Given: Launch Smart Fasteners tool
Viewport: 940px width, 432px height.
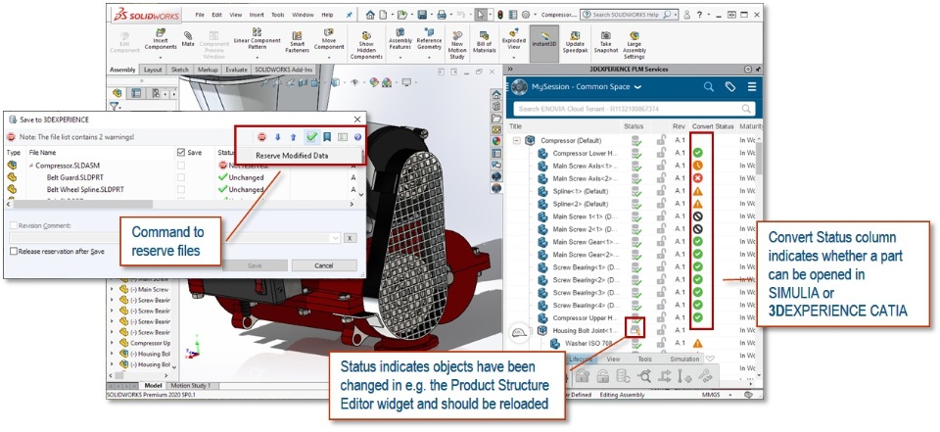Looking at the screenshot, I should click(x=297, y=42).
